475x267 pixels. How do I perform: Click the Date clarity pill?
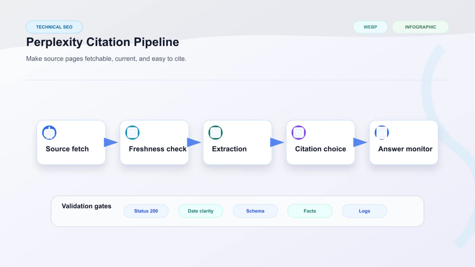(x=201, y=211)
